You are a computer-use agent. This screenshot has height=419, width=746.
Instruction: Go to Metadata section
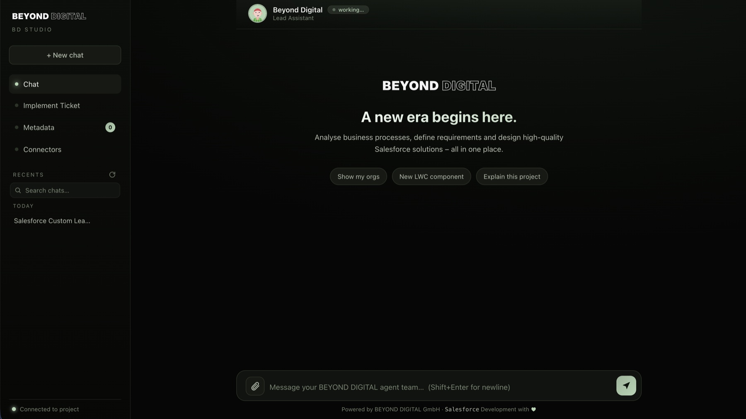point(65,127)
